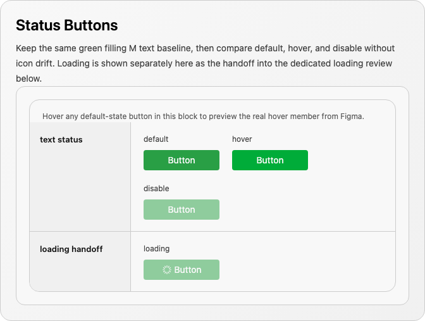This screenshot has width=425, height=321.
Task: Click the gray sidebar cell below 'text status'
Action: pos(80,190)
